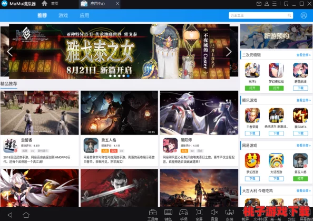Open the keyboard mapping icon
Screen dimensions: 313x221
[x=168, y=213]
